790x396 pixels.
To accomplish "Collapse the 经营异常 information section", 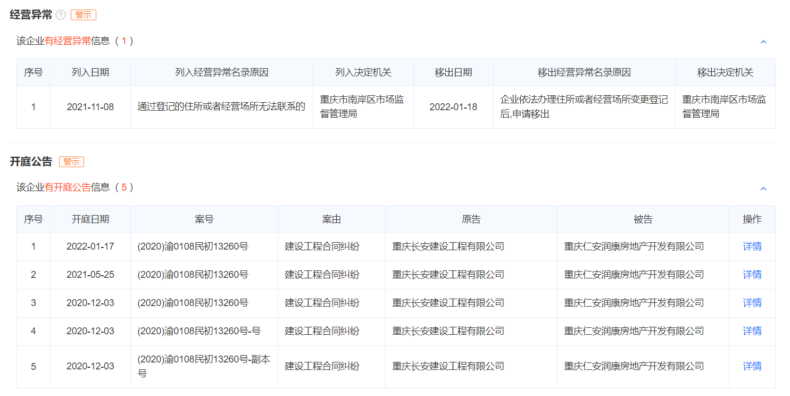I will (763, 42).
